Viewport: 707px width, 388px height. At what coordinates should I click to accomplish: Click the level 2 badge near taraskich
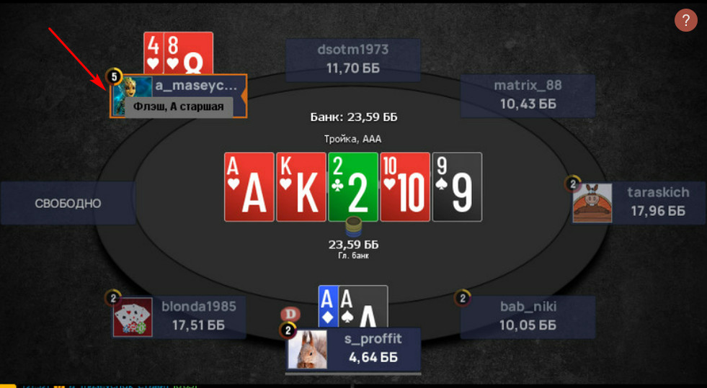pyautogui.click(x=573, y=184)
